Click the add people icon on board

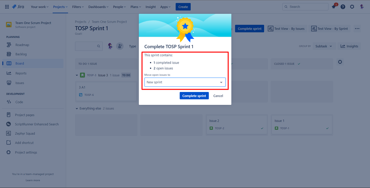pyautogui.click(x=120, y=46)
